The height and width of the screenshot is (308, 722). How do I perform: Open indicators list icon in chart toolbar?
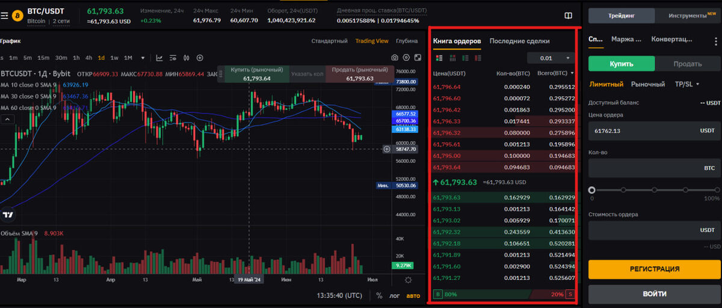click(173, 58)
